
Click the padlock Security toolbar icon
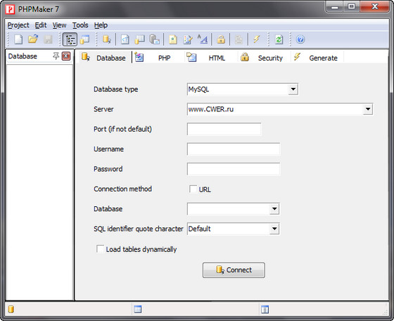point(221,39)
